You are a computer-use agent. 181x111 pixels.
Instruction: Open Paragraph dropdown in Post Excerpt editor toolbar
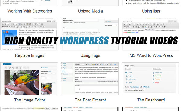(x=79, y=64)
